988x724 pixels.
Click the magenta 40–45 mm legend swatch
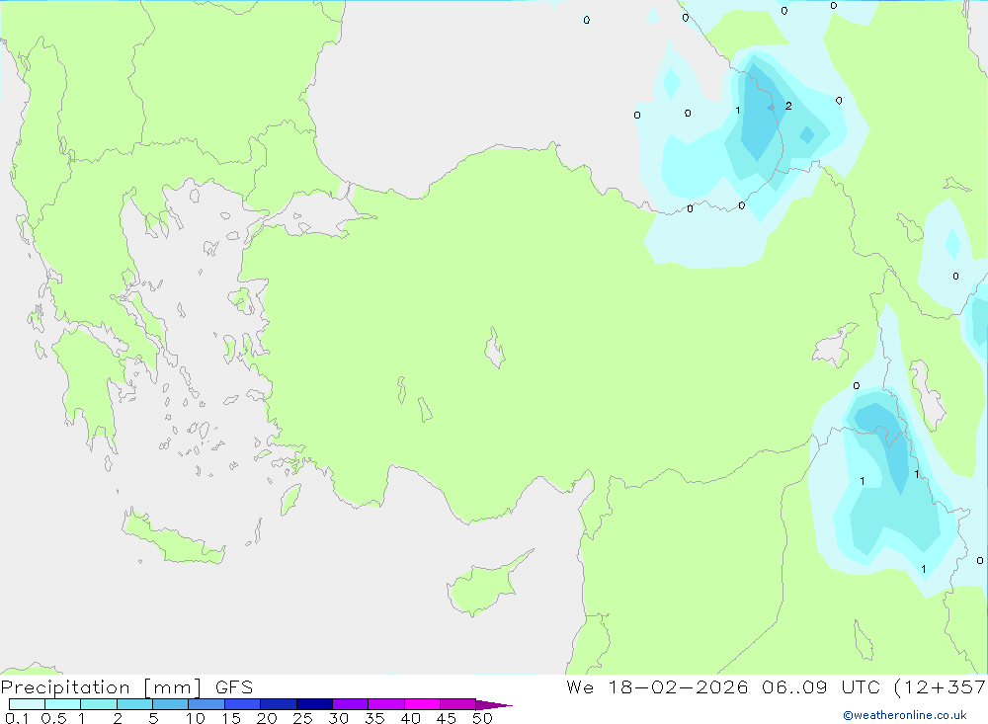[422, 704]
